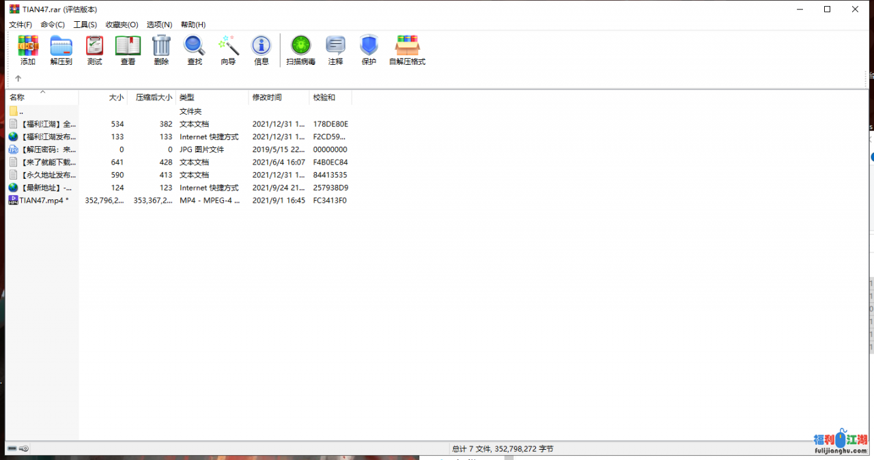Show archive Info (信息) icon
Viewport: 874px width, 460px height.
262,50
